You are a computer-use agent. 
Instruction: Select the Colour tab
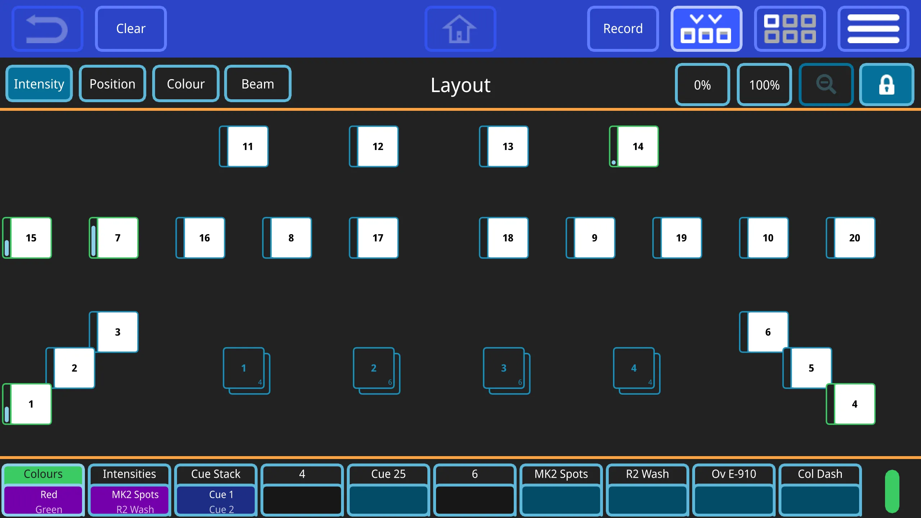coord(185,83)
